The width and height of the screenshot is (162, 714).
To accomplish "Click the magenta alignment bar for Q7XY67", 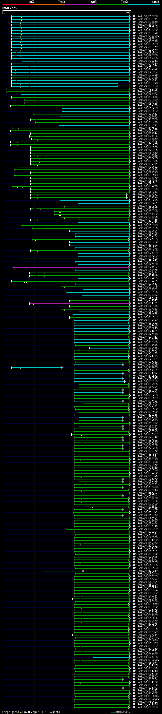I will point(71,267).
